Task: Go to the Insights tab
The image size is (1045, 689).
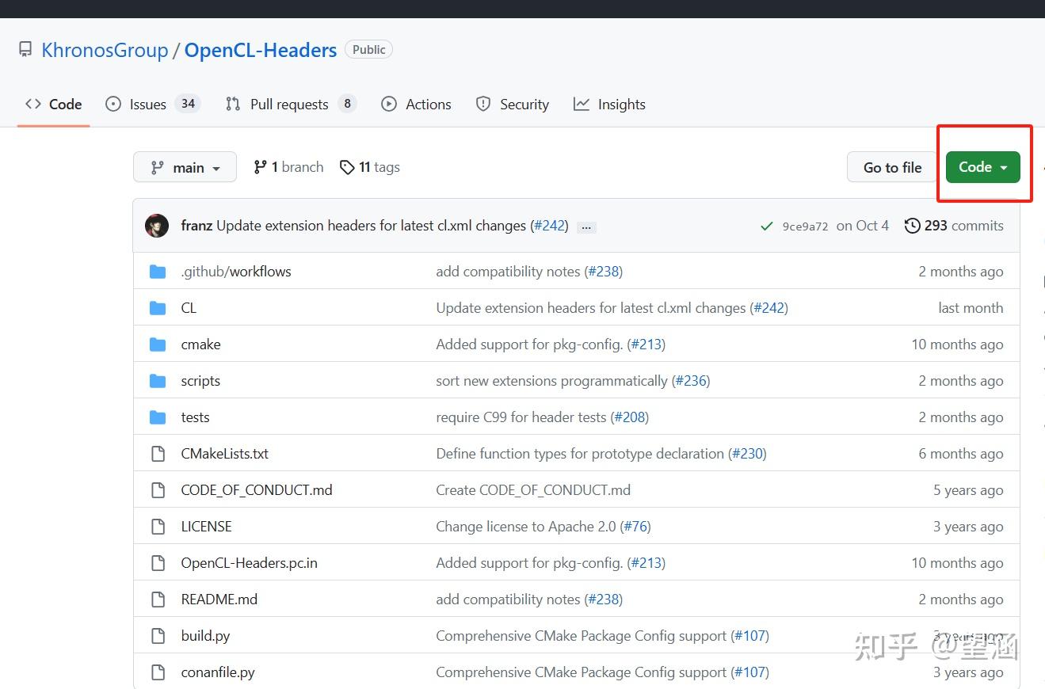Action: click(x=621, y=105)
